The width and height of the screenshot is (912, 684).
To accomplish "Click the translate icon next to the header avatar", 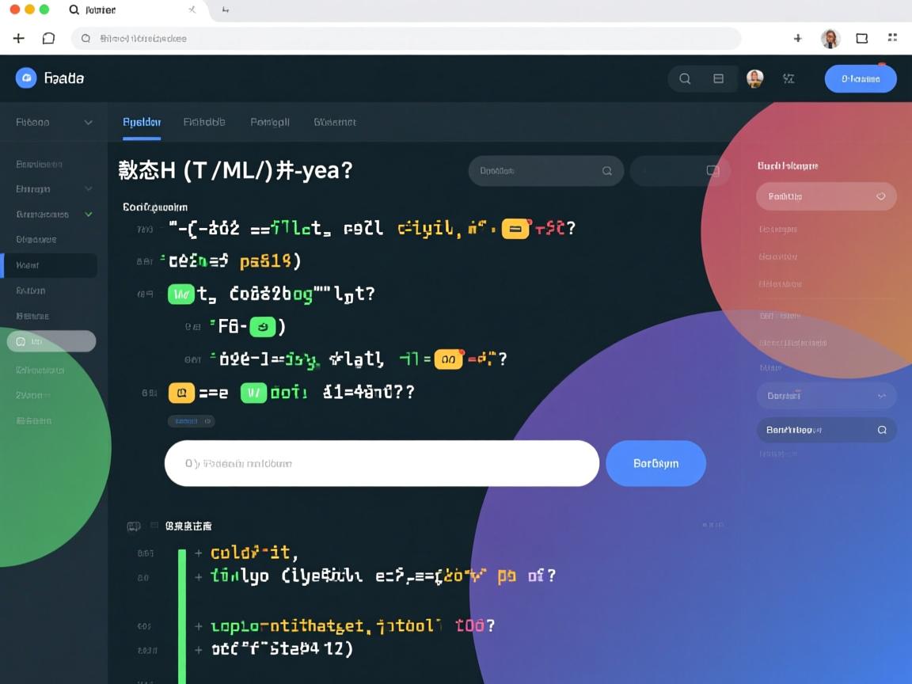I will point(788,78).
